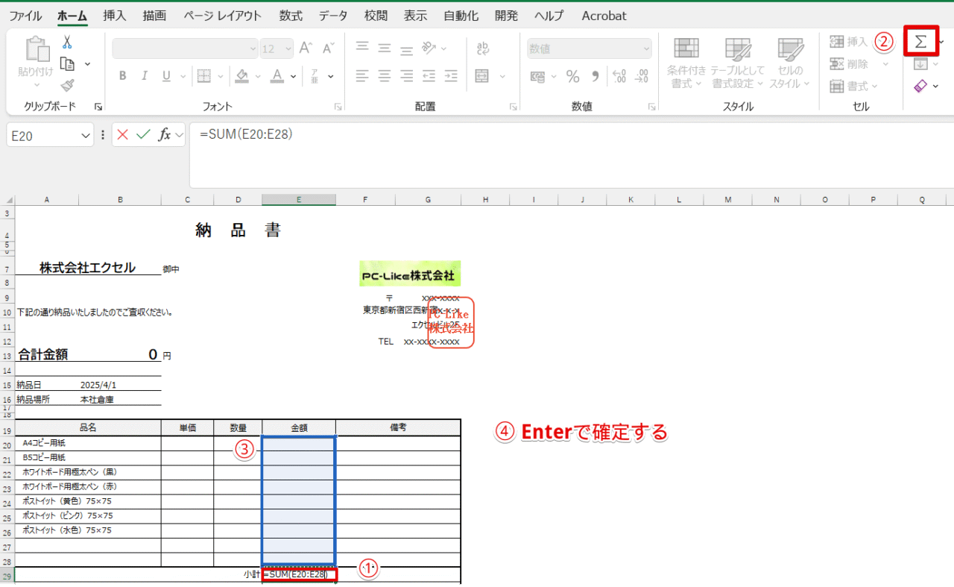Open the Clipboard group dialog launcher
Viewport: 954px width, 587px height.
[x=98, y=107]
